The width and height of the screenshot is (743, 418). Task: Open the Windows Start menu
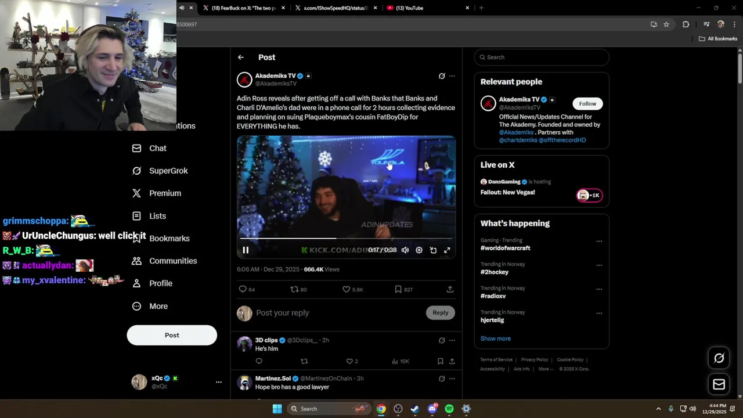pos(277,409)
